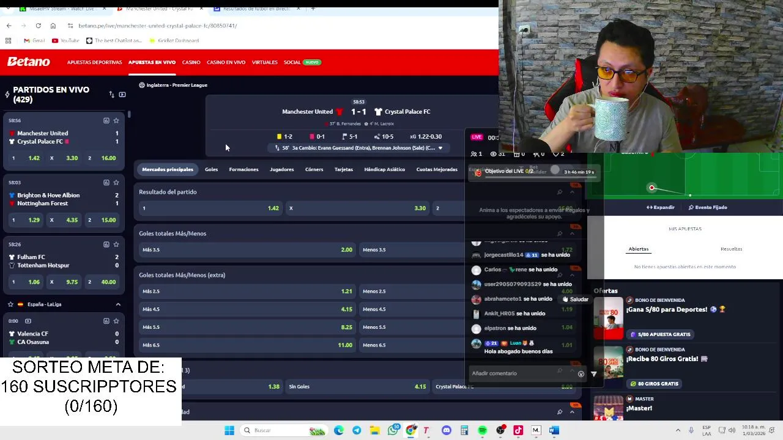Open Microsoft Word from the taskbar
Viewport: 783px width, 440px height.
(554, 430)
